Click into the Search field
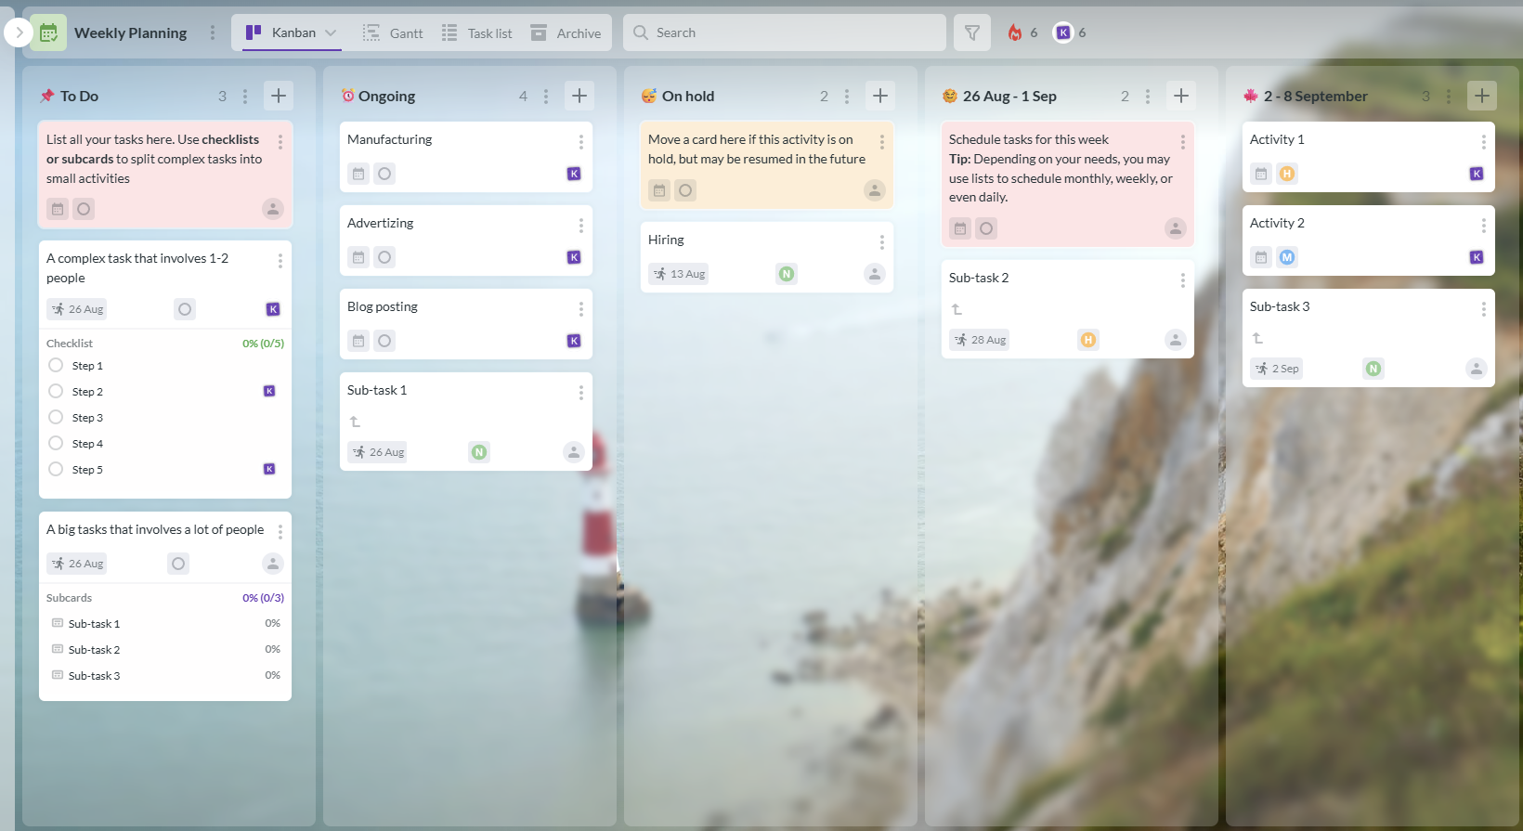The height and width of the screenshot is (831, 1523). click(785, 32)
